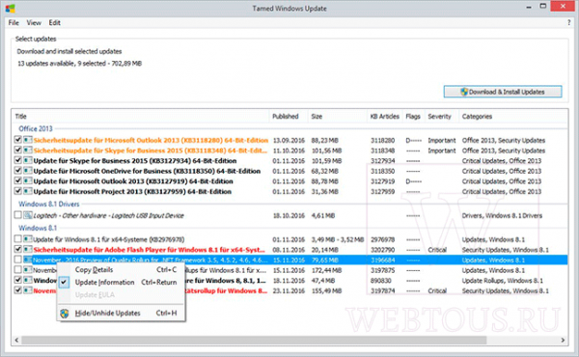This screenshot has width=579, height=357.
Task: Click update icon of Skype KB3127934 row
Action: [28, 160]
